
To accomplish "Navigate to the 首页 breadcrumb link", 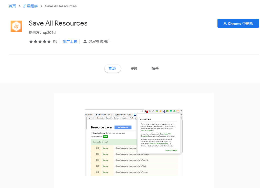I will 12,6.
